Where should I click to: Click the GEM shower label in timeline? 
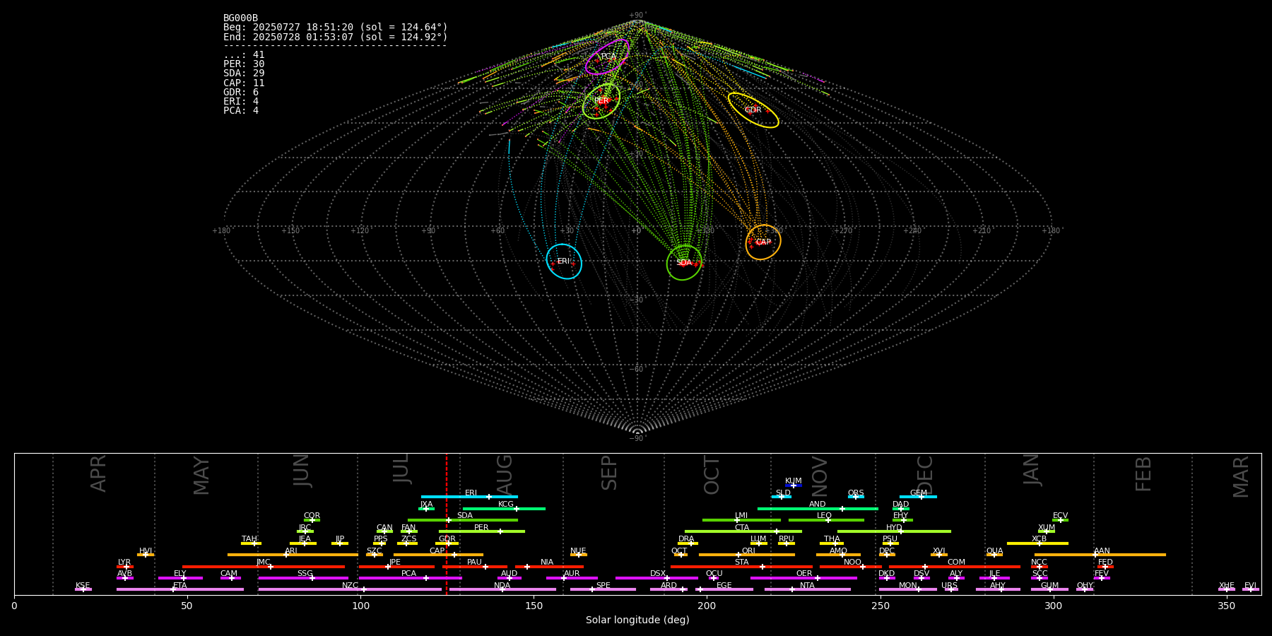pos(919,493)
